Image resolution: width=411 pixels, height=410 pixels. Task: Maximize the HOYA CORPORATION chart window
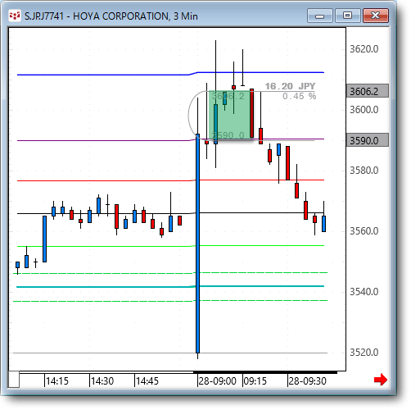348,16
